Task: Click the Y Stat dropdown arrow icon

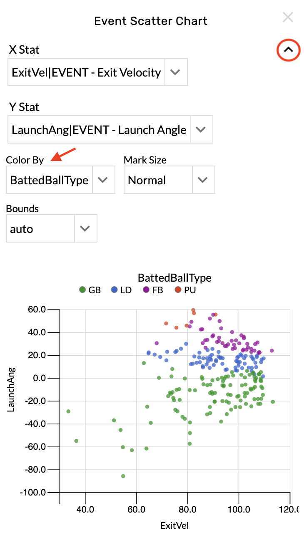Action: pos(201,129)
